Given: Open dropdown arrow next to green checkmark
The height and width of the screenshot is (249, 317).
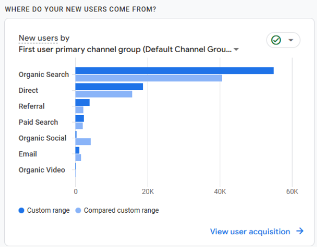Looking at the screenshot, I should (291, 40).
